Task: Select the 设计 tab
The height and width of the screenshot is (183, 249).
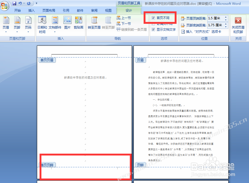Action: (x=129, y=10)
